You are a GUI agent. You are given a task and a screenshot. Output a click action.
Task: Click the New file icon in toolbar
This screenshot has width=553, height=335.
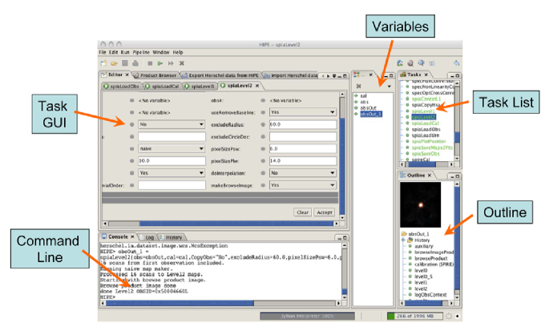pyautogui.click(x=103, y=63)
